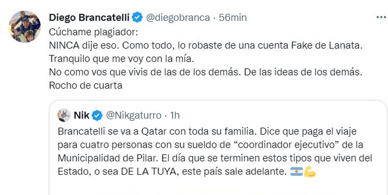Click the "Rocho de cuarta" line
Screen dimensions: 388x195
coord(86,86)
